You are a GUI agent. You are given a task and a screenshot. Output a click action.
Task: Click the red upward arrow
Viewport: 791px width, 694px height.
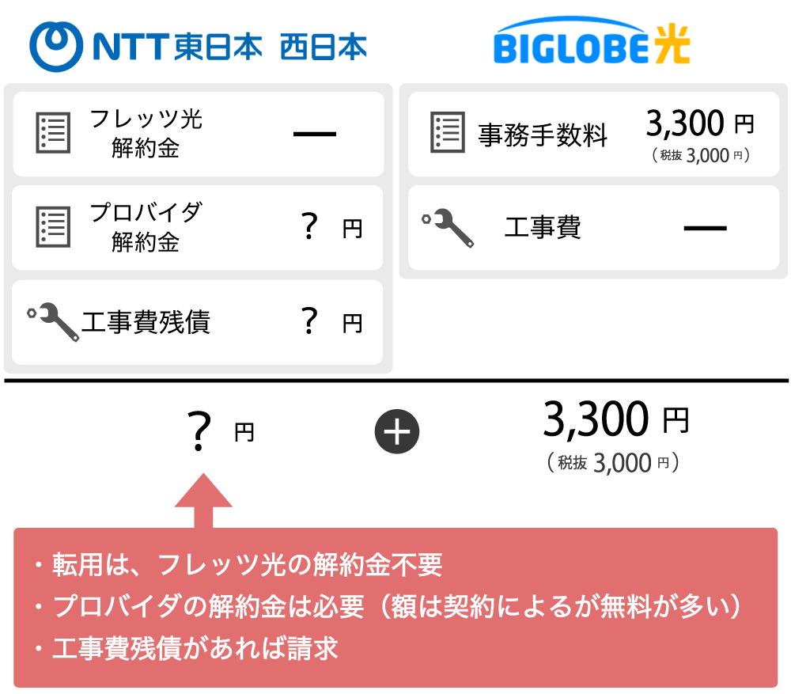tap(203, 501)
